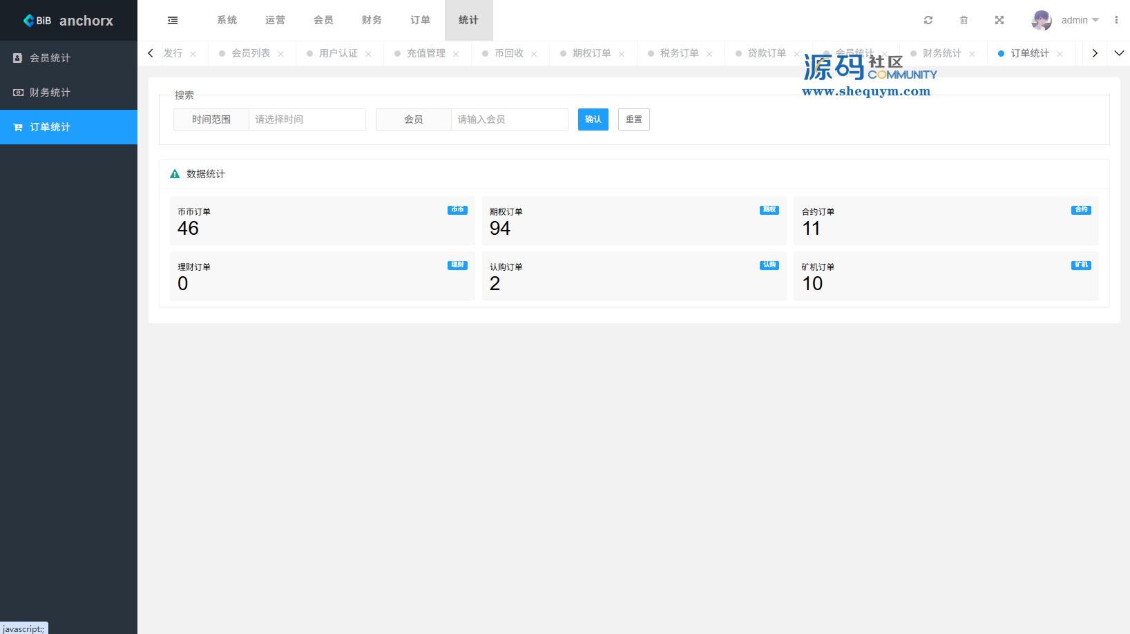
Task: Collapse sidebar with the menu fold icon
Action: 173,21
